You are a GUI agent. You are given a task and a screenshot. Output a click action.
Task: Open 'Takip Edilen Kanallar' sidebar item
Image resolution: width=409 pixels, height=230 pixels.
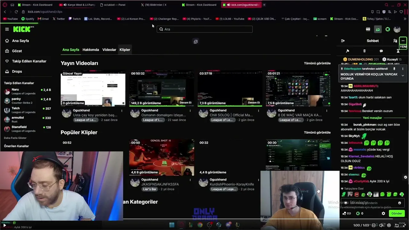29,61
